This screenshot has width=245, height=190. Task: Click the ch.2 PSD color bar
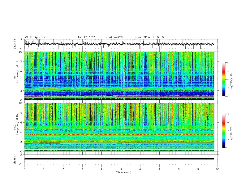point(224,131)
